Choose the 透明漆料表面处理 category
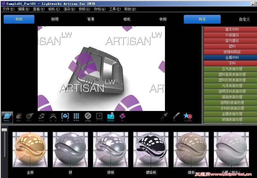257x178 pixels. 230,91
